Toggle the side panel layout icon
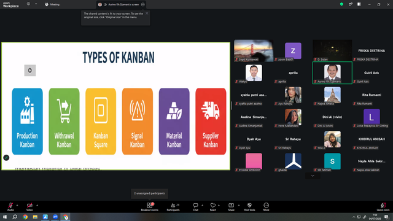The image size is (393, 221). tap(359, 4)
